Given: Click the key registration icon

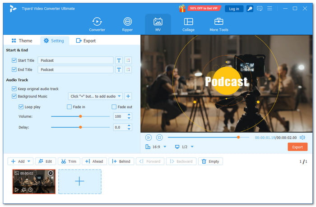Looking at the screenshot, I should pos(250,9).
